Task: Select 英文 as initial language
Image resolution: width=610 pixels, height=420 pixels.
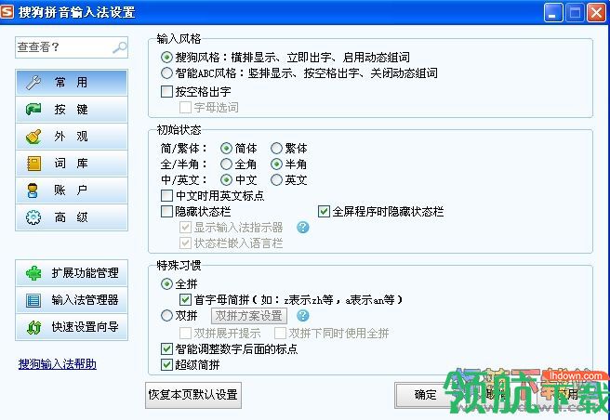Action: point(276,180)
